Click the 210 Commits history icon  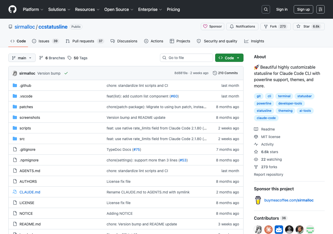(x=215, y=73)
